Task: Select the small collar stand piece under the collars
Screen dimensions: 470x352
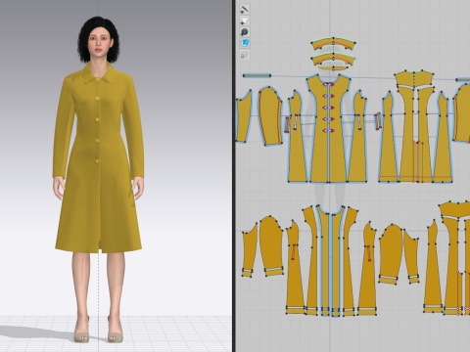Action: tap(333, 68)
